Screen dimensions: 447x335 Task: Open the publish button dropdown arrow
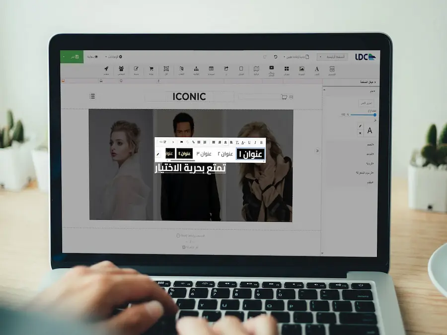point(64,57)
